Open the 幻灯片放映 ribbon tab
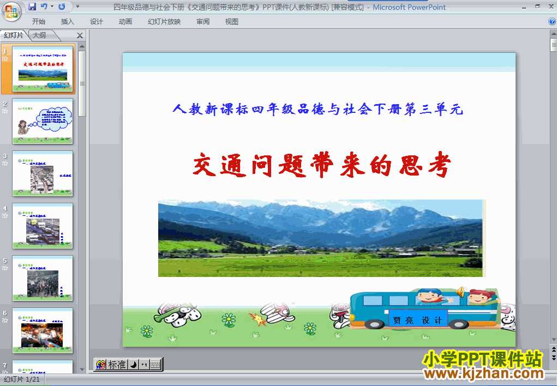 point(164,22)
